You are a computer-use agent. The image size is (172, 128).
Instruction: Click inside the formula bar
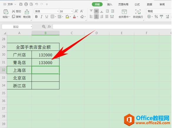(112, 27)
